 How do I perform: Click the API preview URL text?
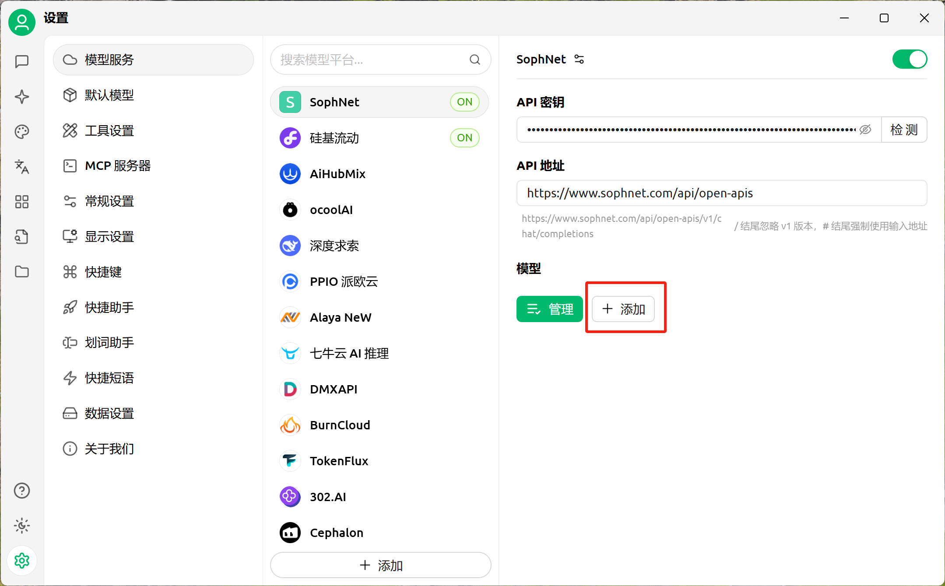tap(622, 226)
